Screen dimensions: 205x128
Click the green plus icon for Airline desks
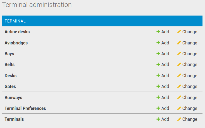[x=158, y=32]
